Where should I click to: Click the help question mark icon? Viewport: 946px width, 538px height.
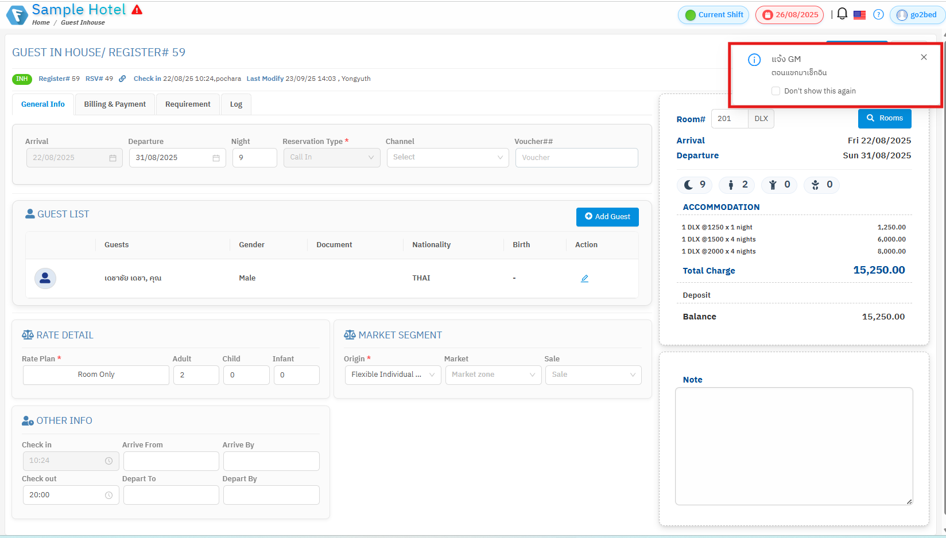tap(878, 15)
